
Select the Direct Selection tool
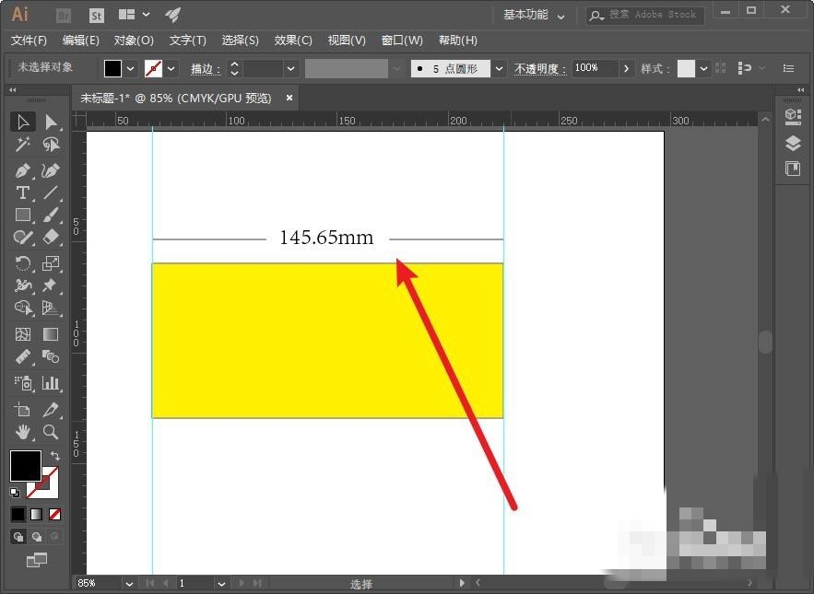pyautogui.click(x=51, y=122)
